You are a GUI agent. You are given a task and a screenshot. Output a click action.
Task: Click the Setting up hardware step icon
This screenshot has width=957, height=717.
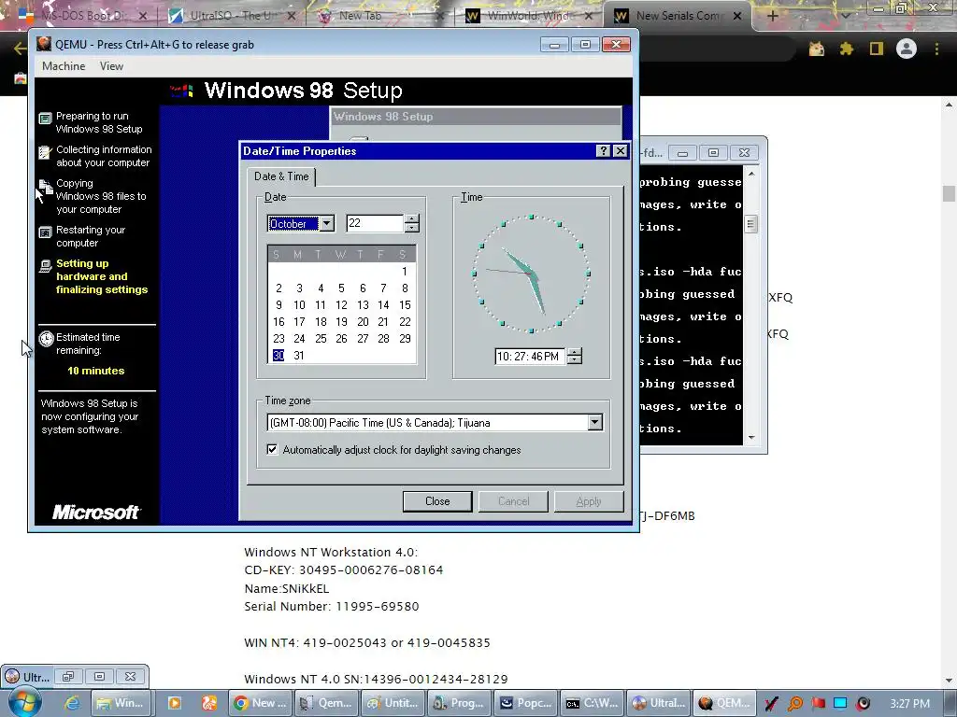pos(45,266)
